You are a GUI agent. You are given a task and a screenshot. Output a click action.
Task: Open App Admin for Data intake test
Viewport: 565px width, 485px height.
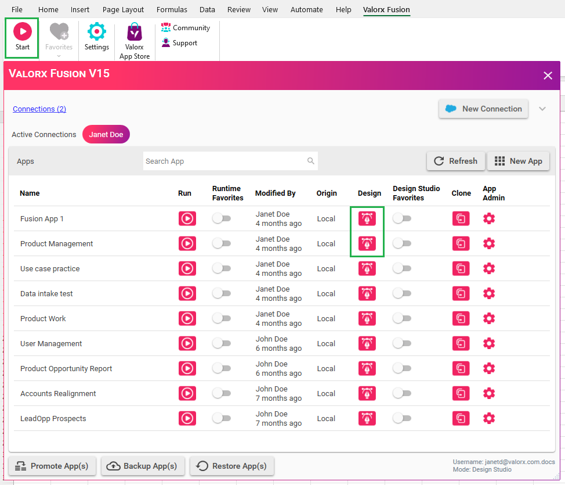pos(489,293)
